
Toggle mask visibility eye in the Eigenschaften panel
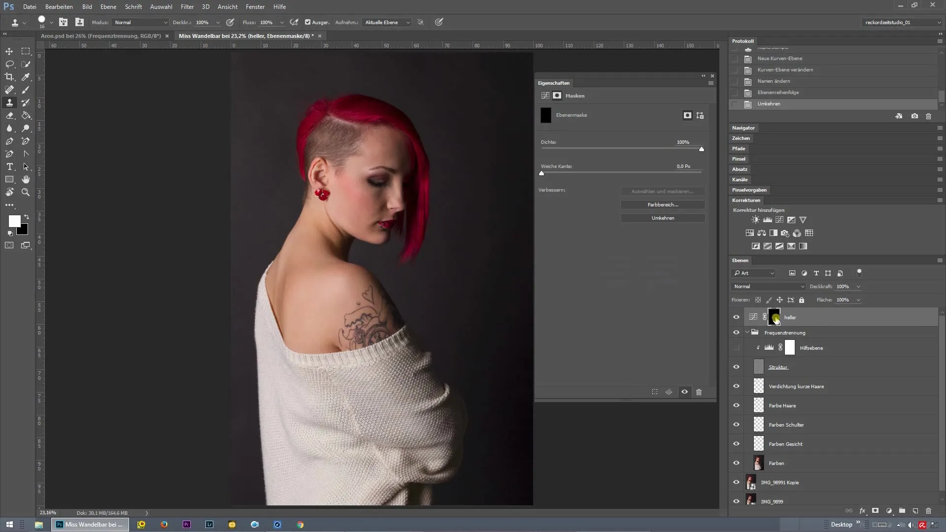click(x=684, y=392)
